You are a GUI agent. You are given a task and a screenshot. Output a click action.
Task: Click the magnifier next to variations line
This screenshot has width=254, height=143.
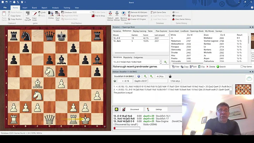click(165, 62)
